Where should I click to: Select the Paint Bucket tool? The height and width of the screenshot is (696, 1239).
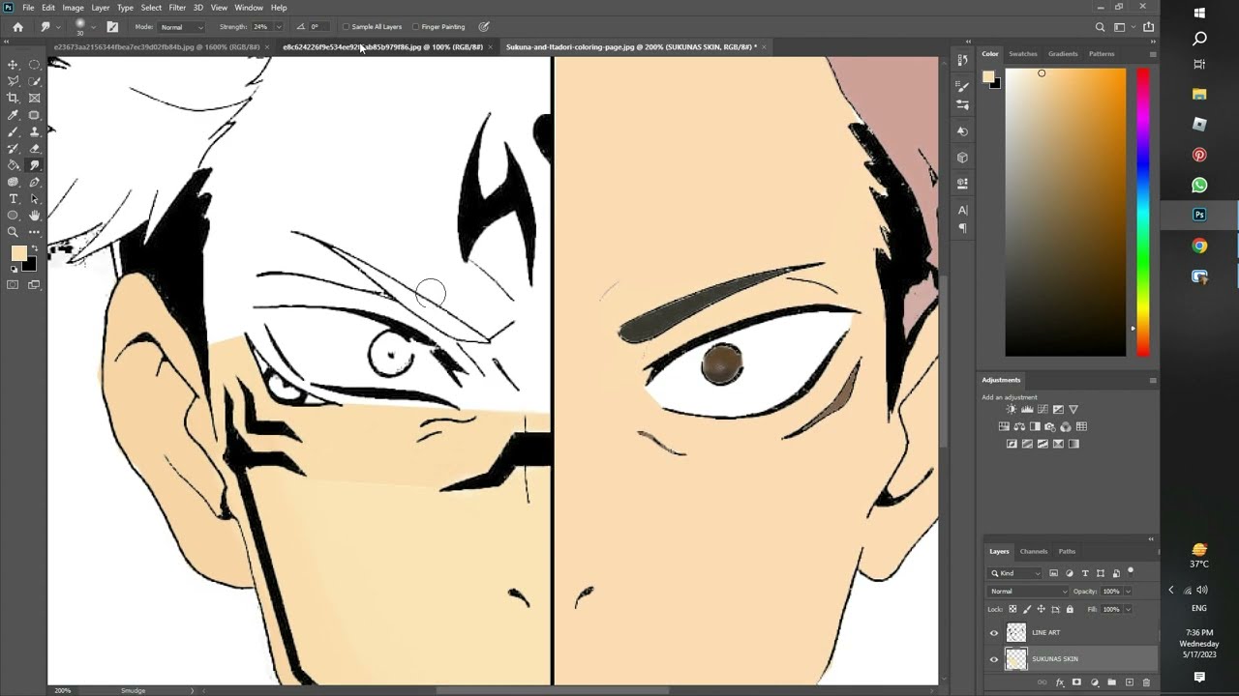13,165
